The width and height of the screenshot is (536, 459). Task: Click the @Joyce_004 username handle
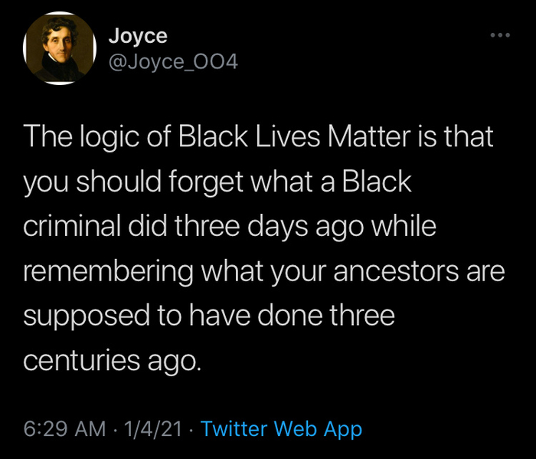[x=173, y=61]
